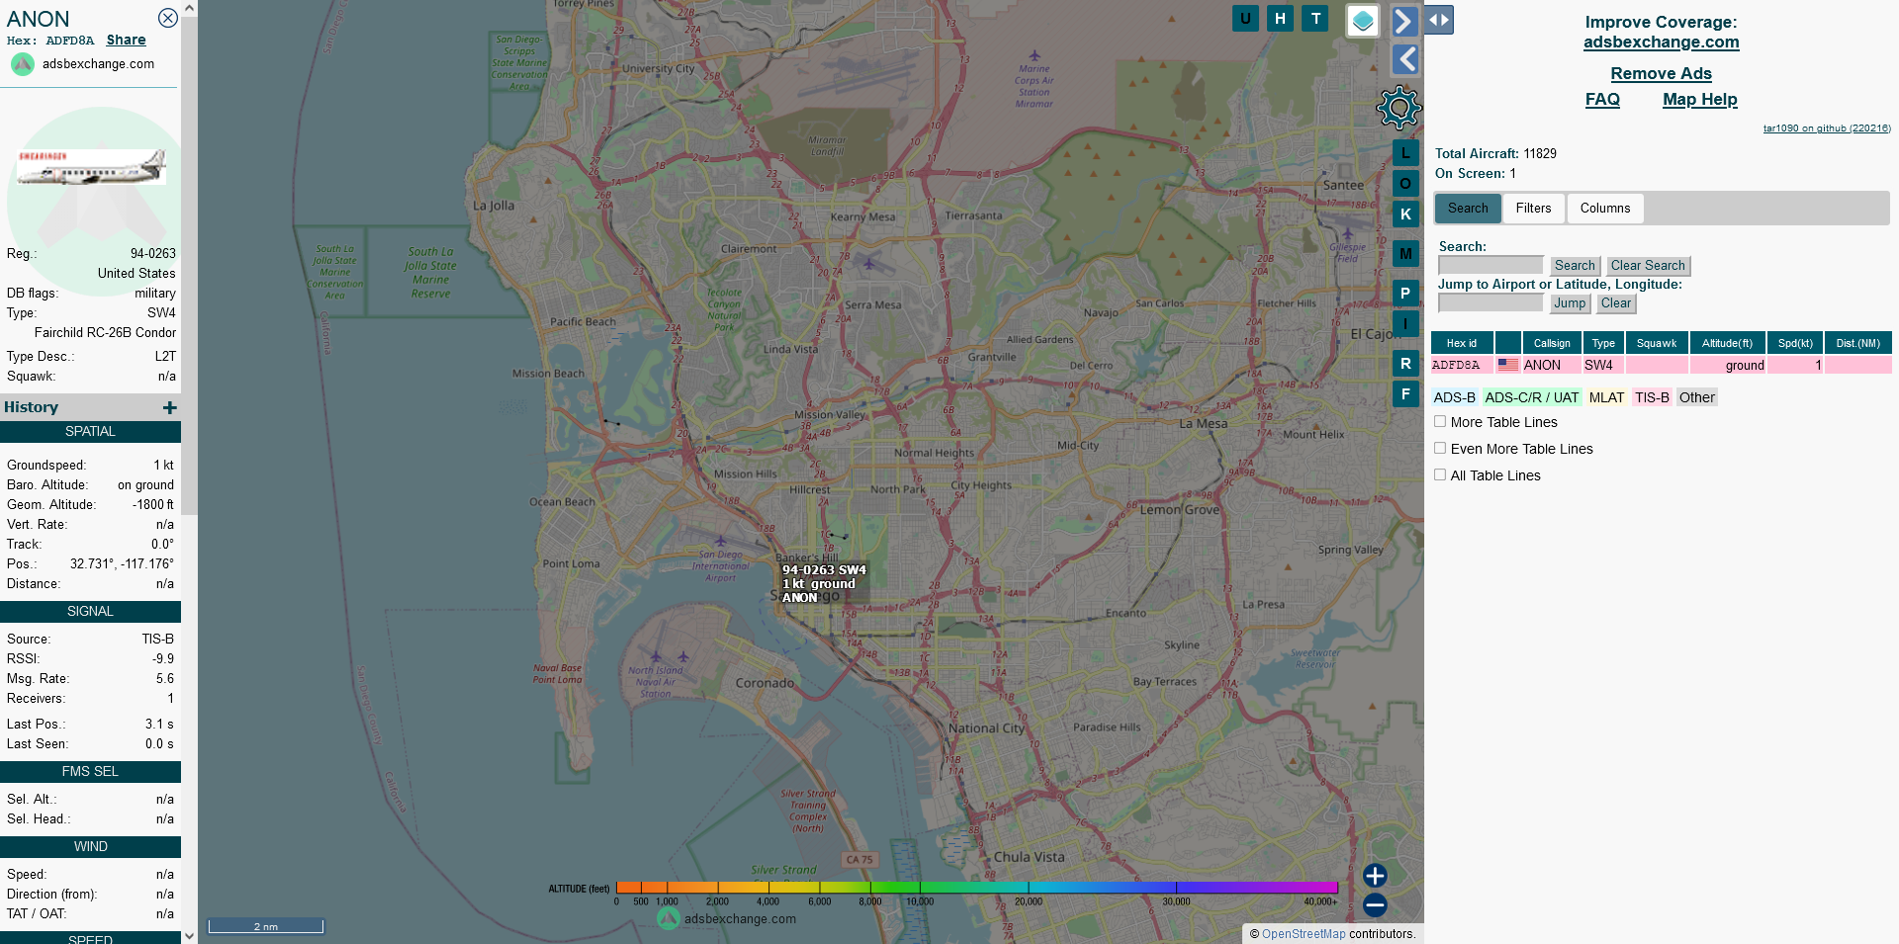This screenshot has width=1899, height=944.
Task: Sort table by Spd(kt) column
Action: (x=1795, y=343)
